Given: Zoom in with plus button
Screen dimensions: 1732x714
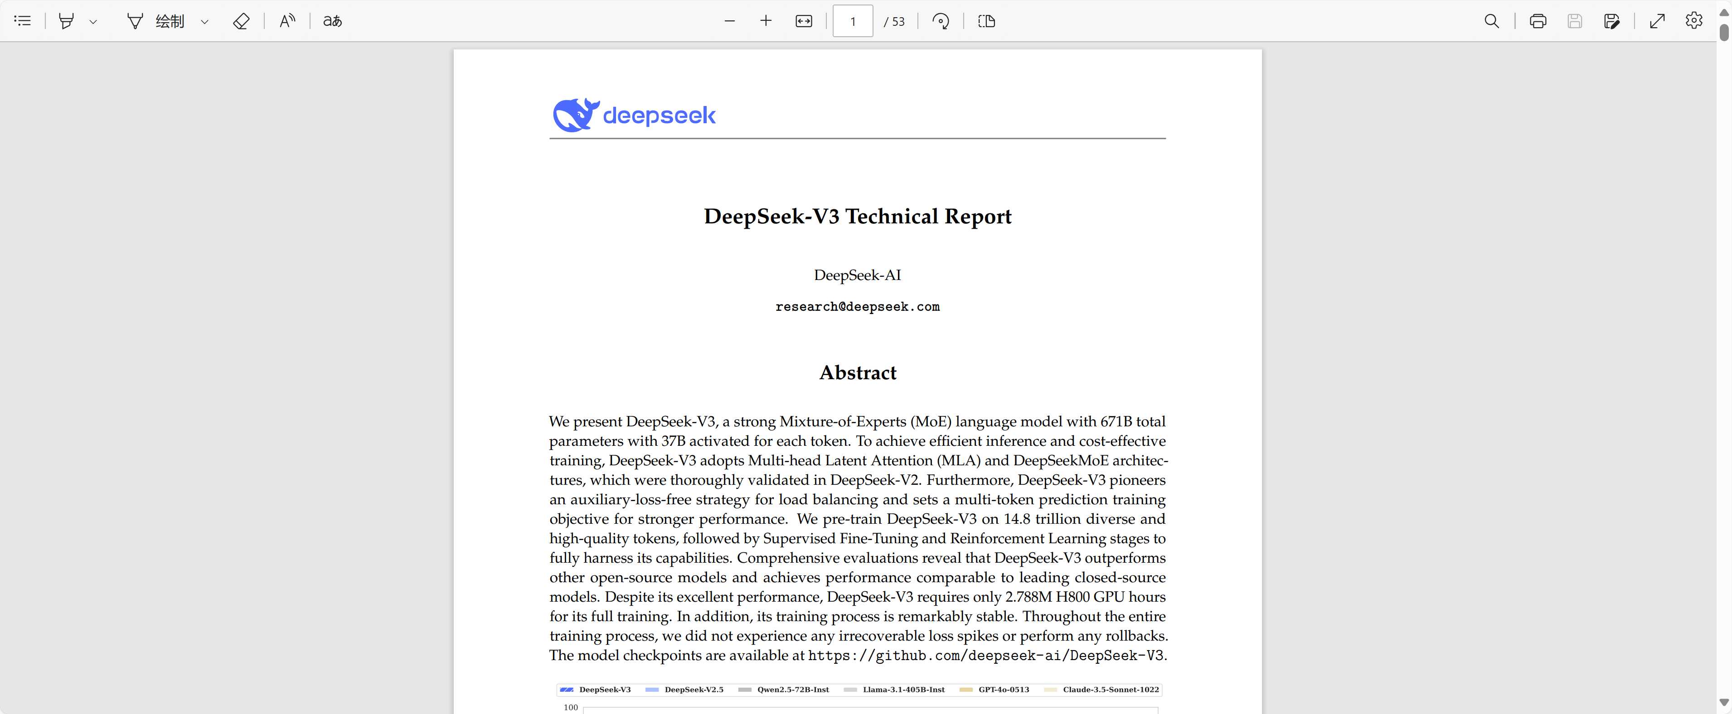Looking at the screenshot, I should pyautogui.click(x=766, y=21).
